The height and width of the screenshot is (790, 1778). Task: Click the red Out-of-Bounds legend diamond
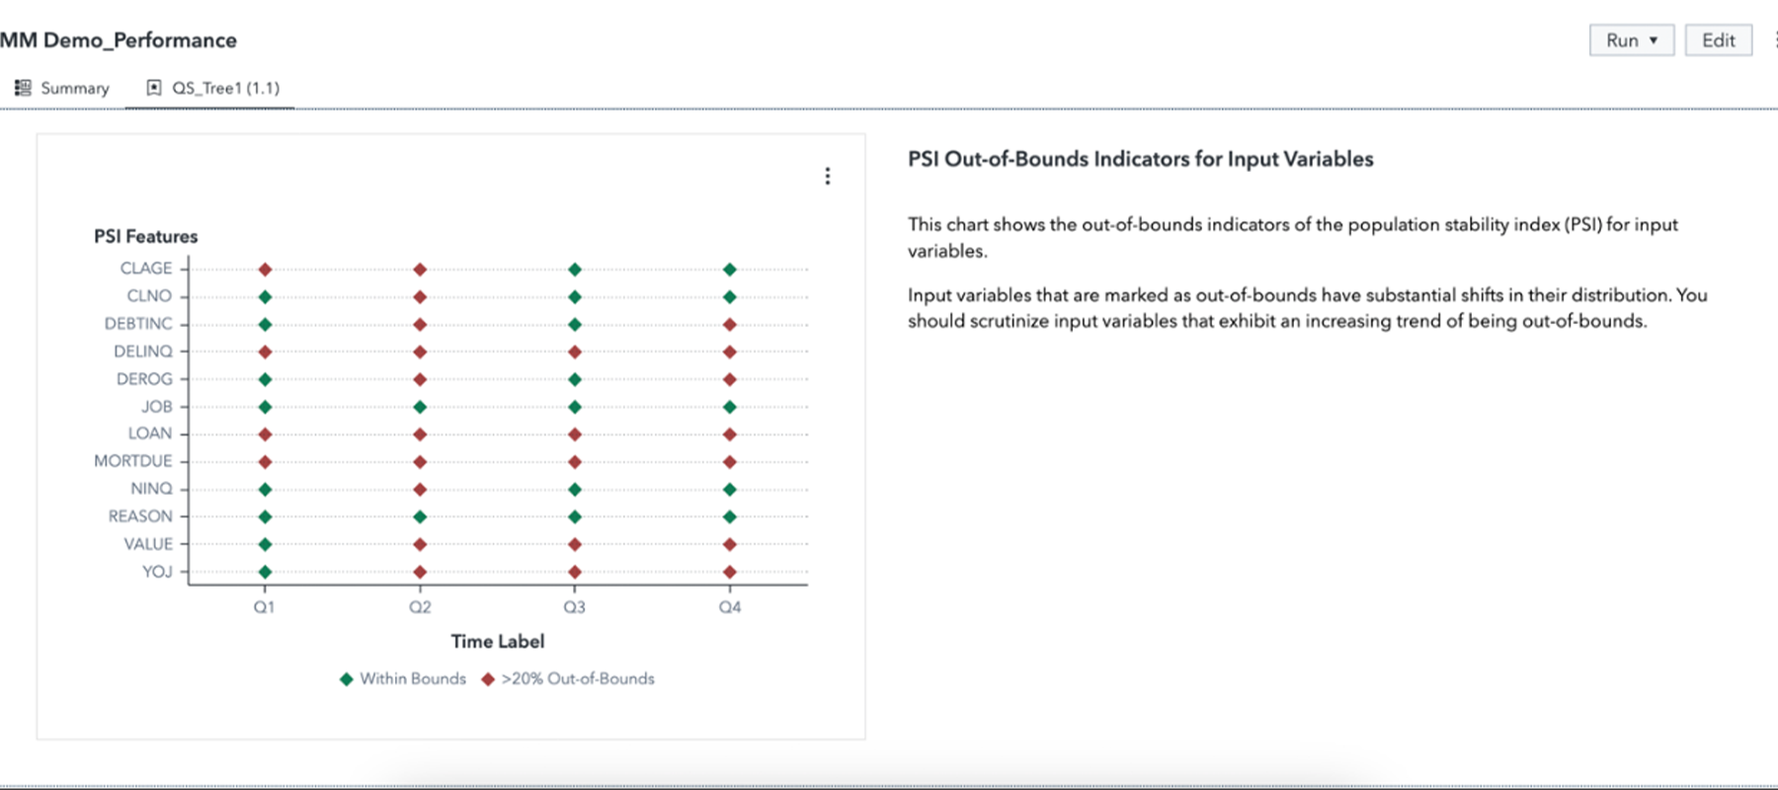[488, 679]
